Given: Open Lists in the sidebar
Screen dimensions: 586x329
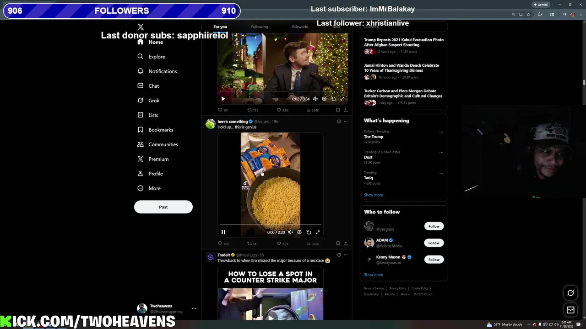Looking at the screenshot, I should point(147,115).
